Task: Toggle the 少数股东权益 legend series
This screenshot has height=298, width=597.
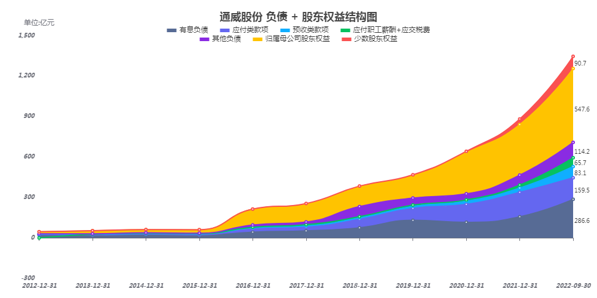Action: click(x=370, y=39)
